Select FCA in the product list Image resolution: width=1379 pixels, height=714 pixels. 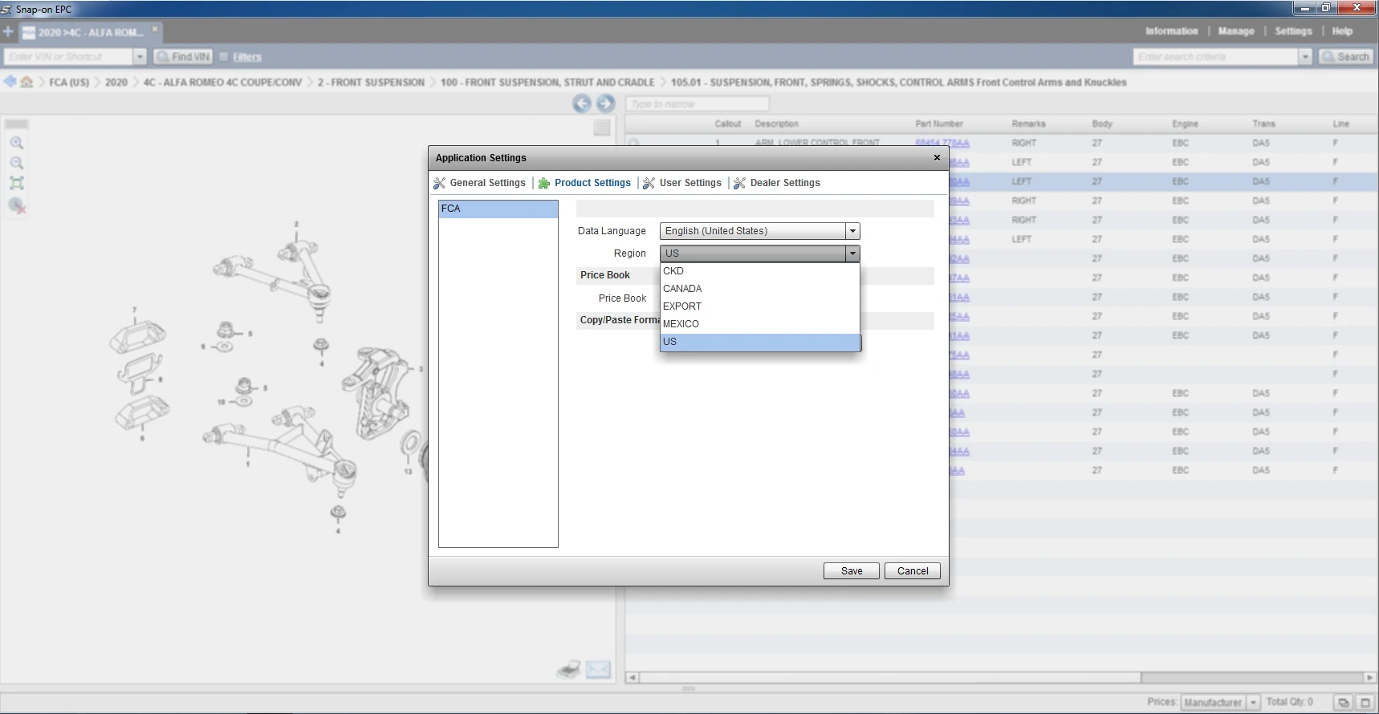click(498, 209)
